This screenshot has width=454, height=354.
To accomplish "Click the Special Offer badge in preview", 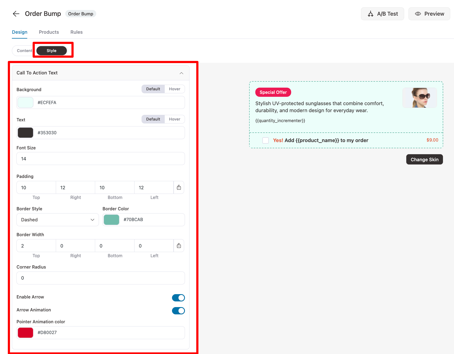I will click(273, 92).
